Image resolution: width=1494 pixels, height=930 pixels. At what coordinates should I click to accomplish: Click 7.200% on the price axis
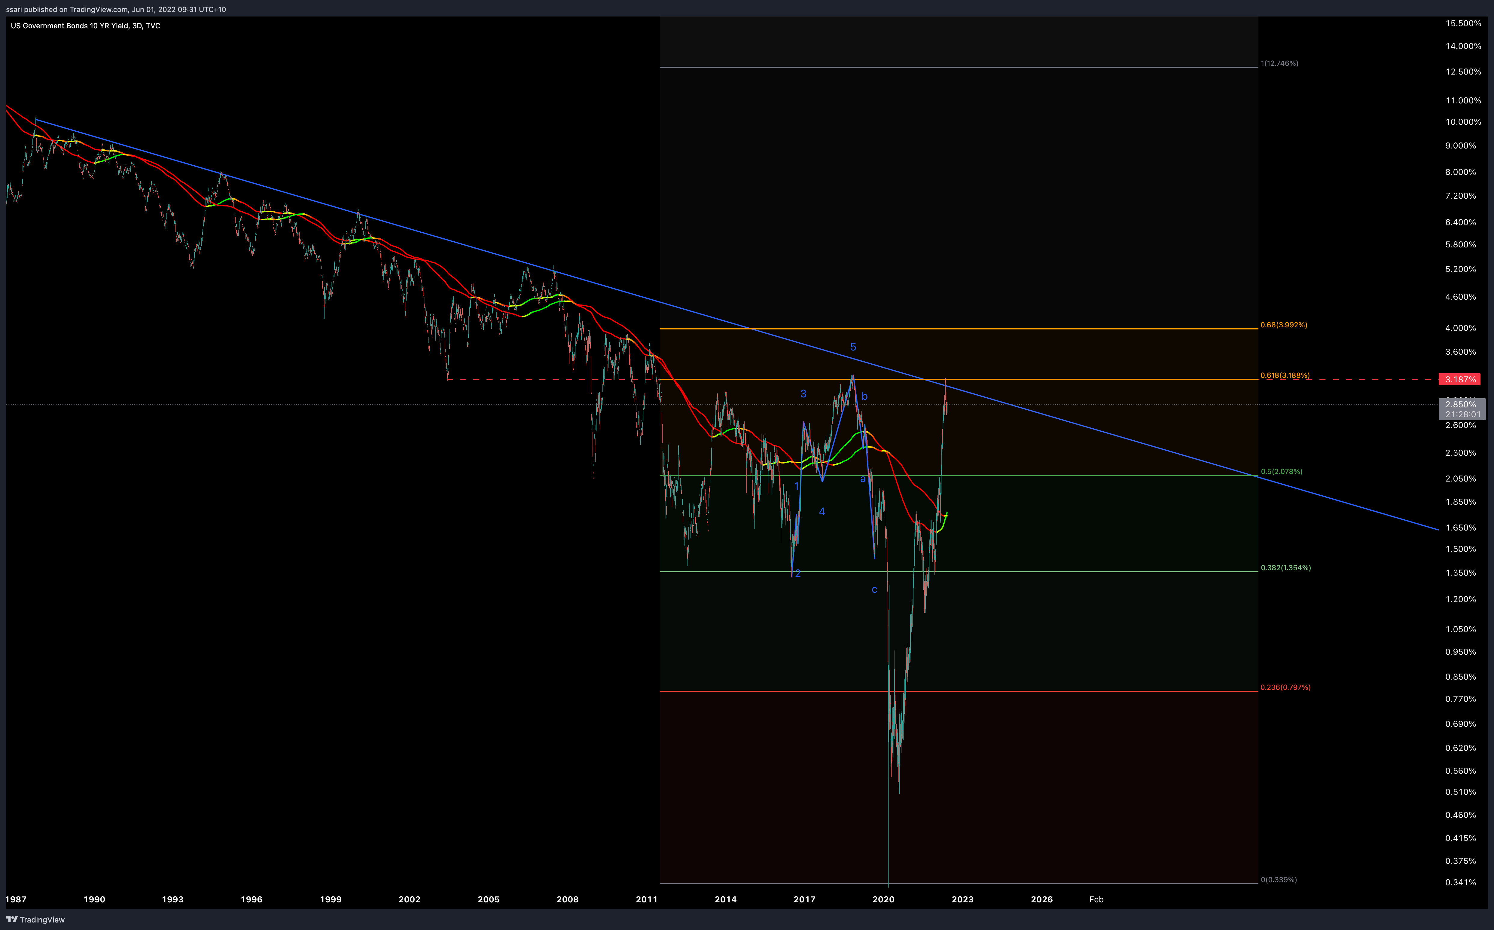coord(1461,196)
